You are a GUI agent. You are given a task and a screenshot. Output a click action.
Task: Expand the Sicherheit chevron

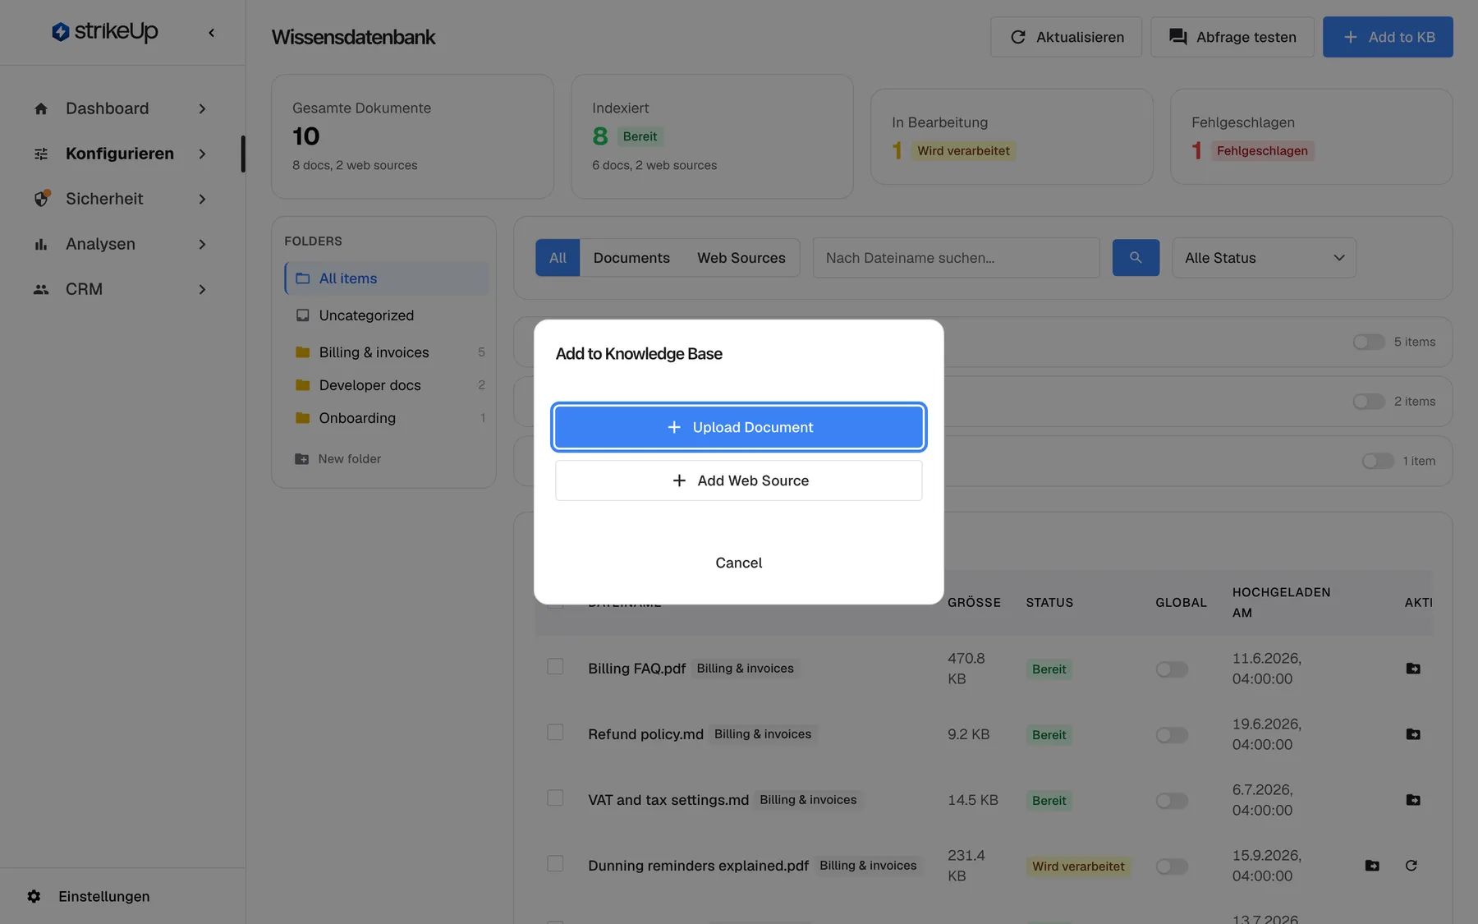(202, 199)
